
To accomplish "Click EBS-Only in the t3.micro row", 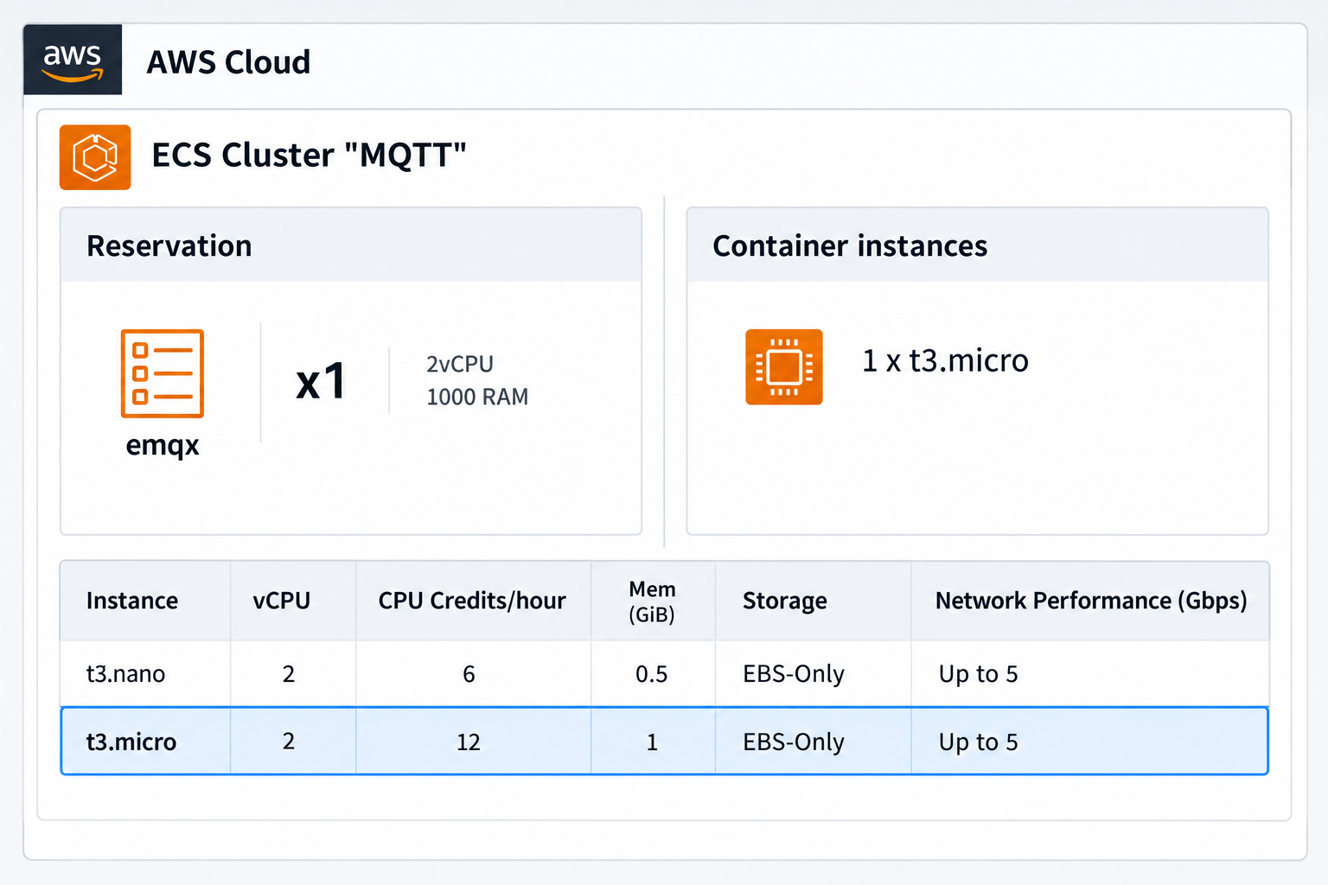I will click(x=794, y=742).
